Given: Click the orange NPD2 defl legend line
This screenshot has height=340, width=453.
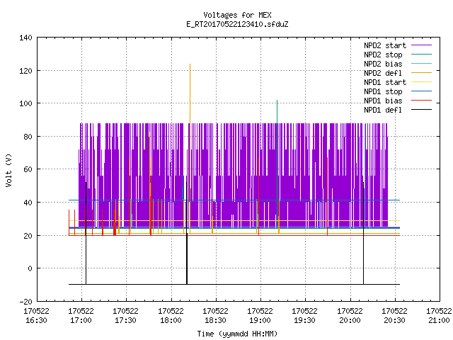Looking at the screenshot, I should [x=422, y=72].
